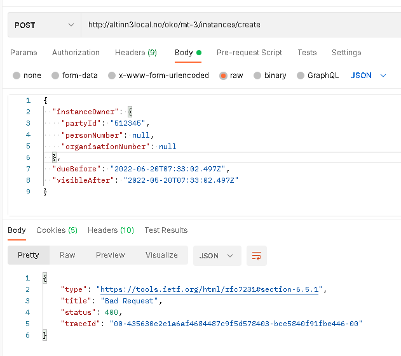Viewport: 401px width, 356px height.
Task: Open the response format JSON dropdown
Action: 217,256
